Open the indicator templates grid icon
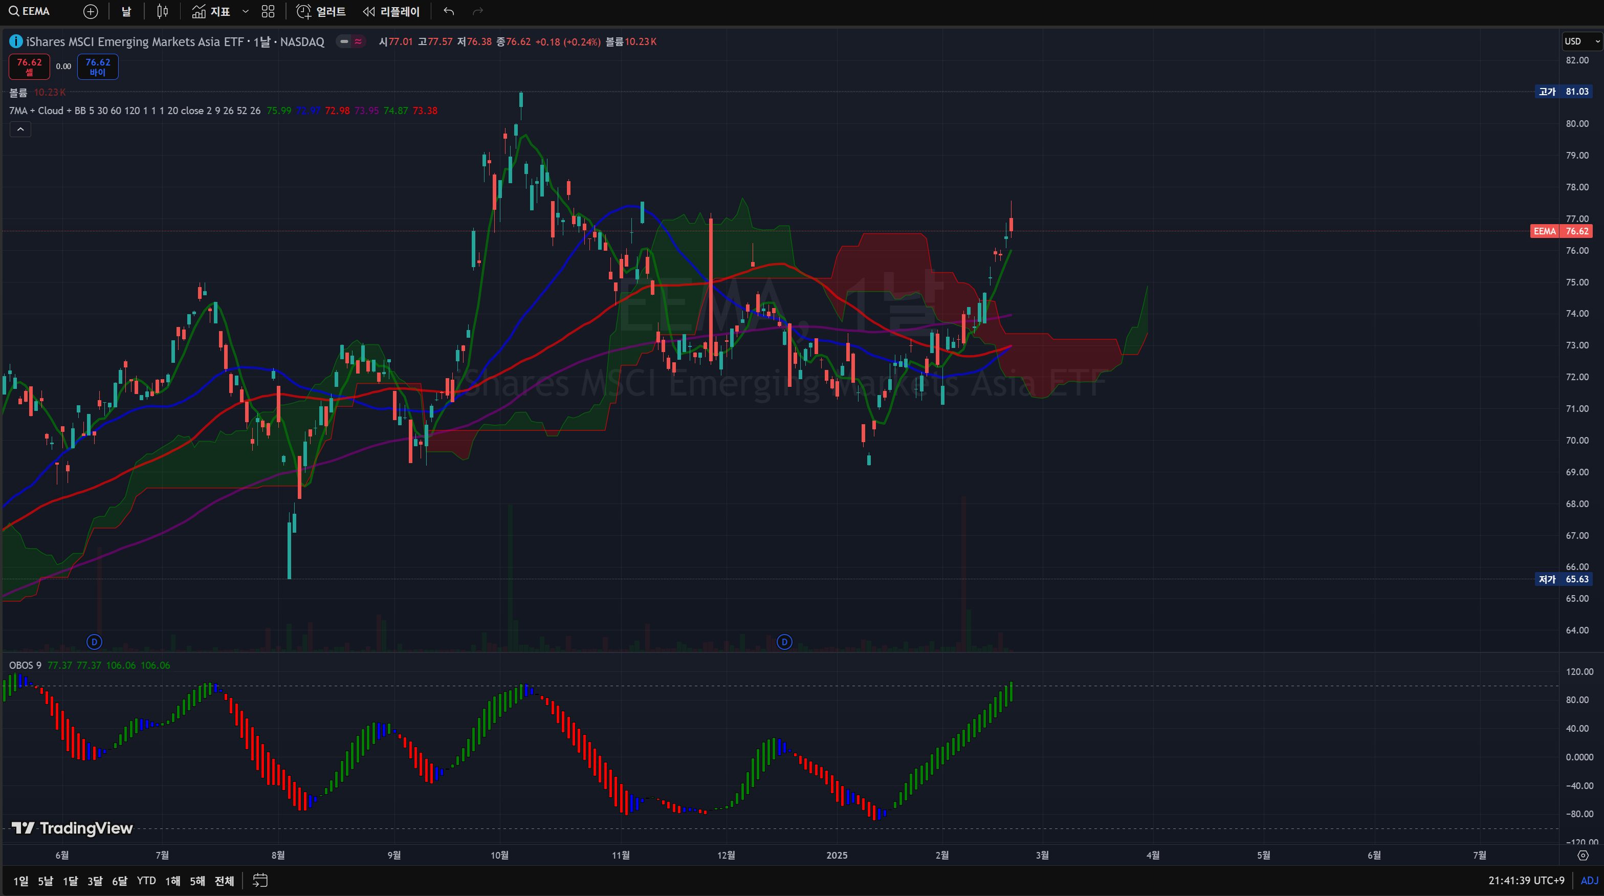 click(x=268, y=11)
